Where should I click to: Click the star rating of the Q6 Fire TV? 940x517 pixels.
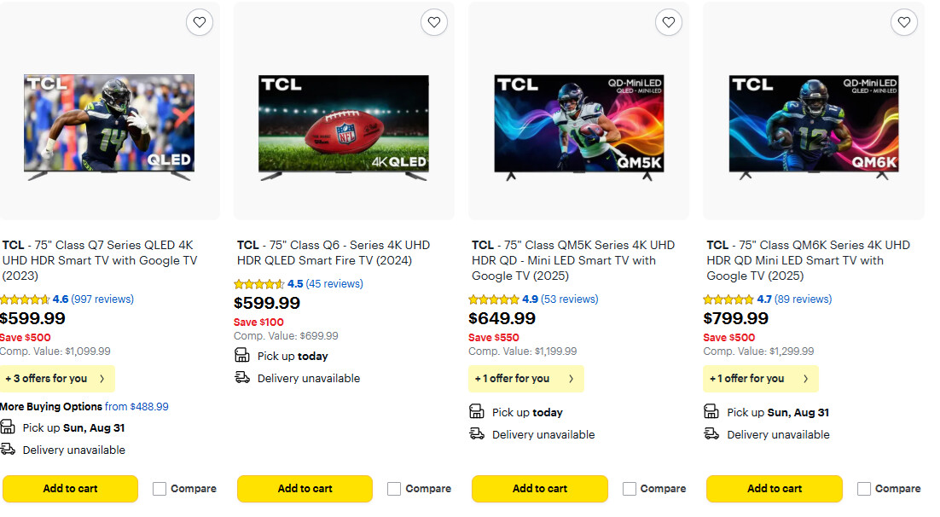coord(258,284)
